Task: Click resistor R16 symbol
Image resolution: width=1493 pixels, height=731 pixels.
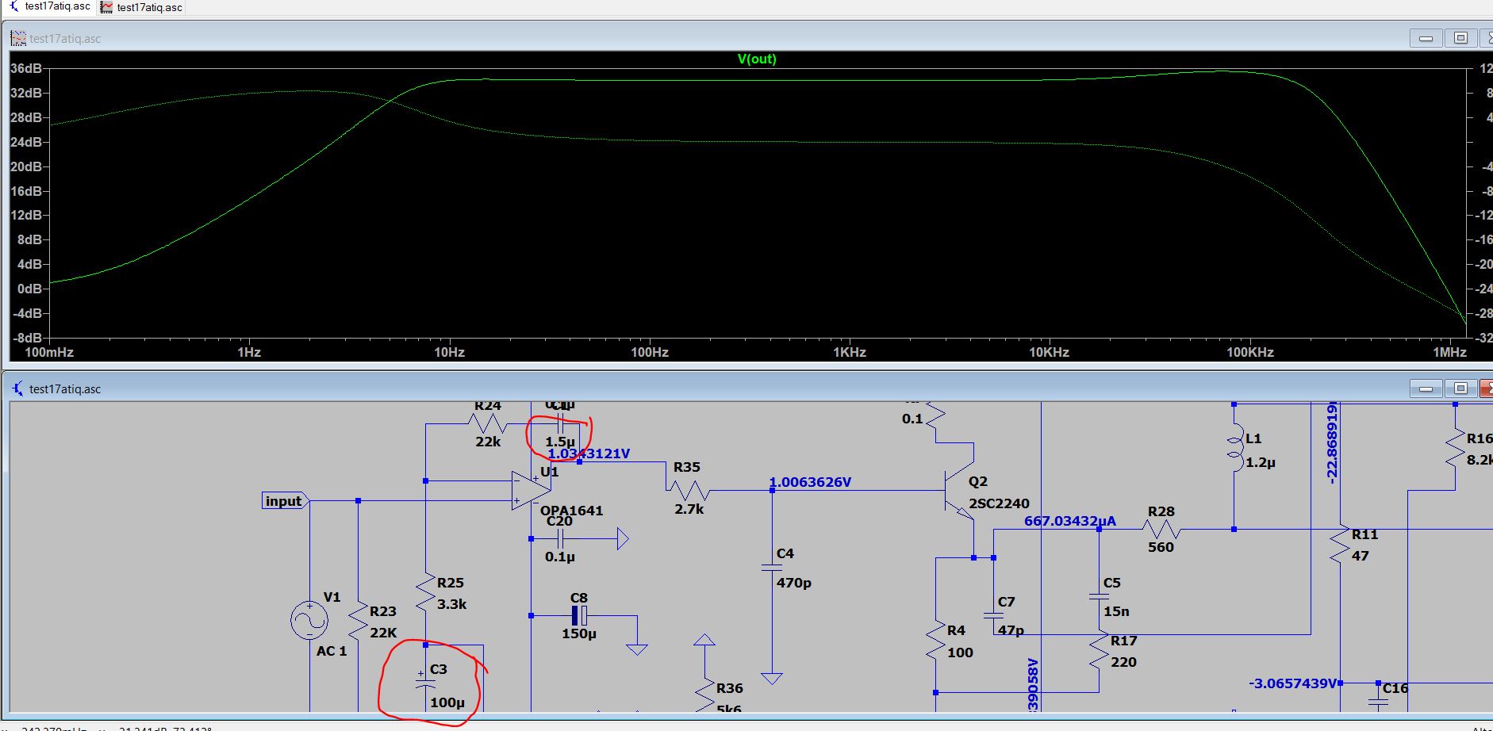Action: (1456, 449)
